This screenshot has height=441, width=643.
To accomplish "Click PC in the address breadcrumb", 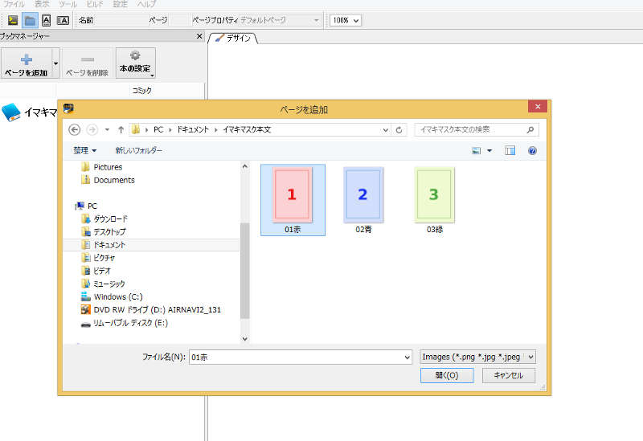I will [158, 129].
